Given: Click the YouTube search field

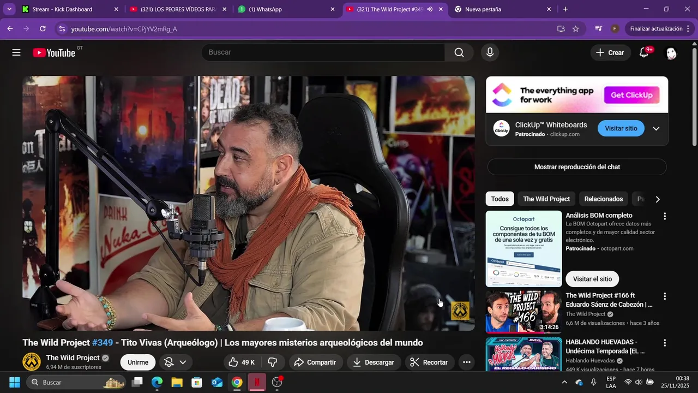Looking at the screenshot, I should 323,52.
